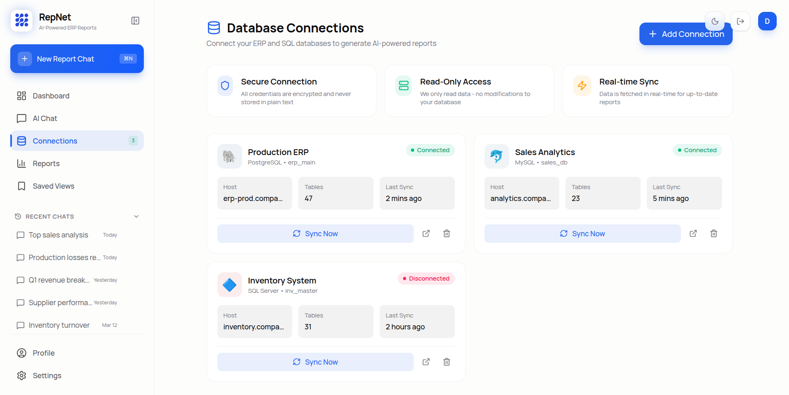Click the logout icon

(741, 21)
